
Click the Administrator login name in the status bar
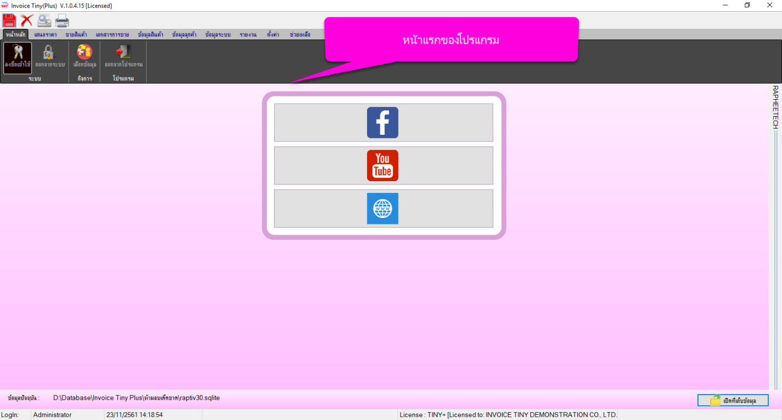point(52,415)
